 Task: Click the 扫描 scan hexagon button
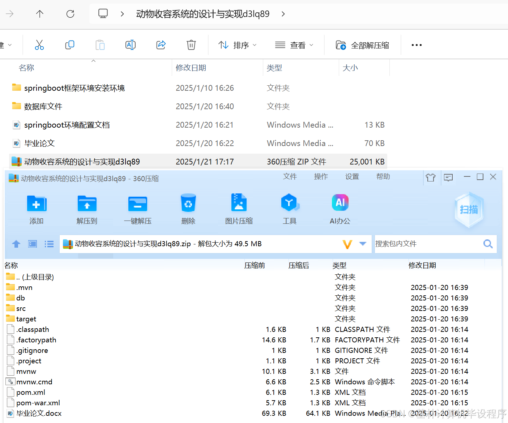coord(469,210)
